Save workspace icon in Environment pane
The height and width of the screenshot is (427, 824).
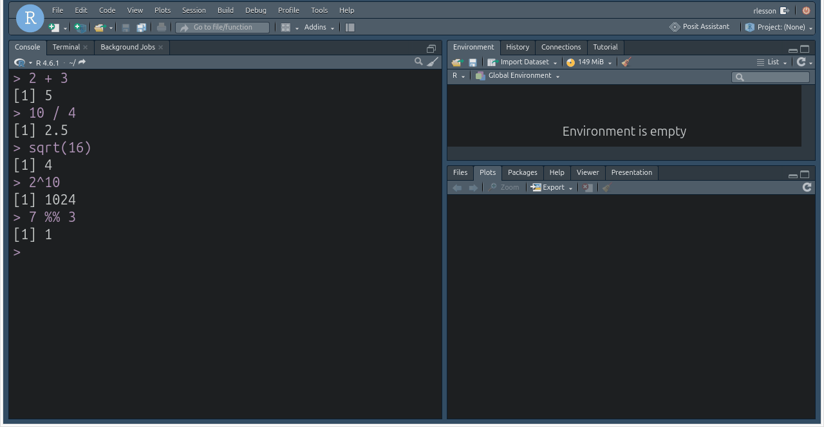[473, 62]
